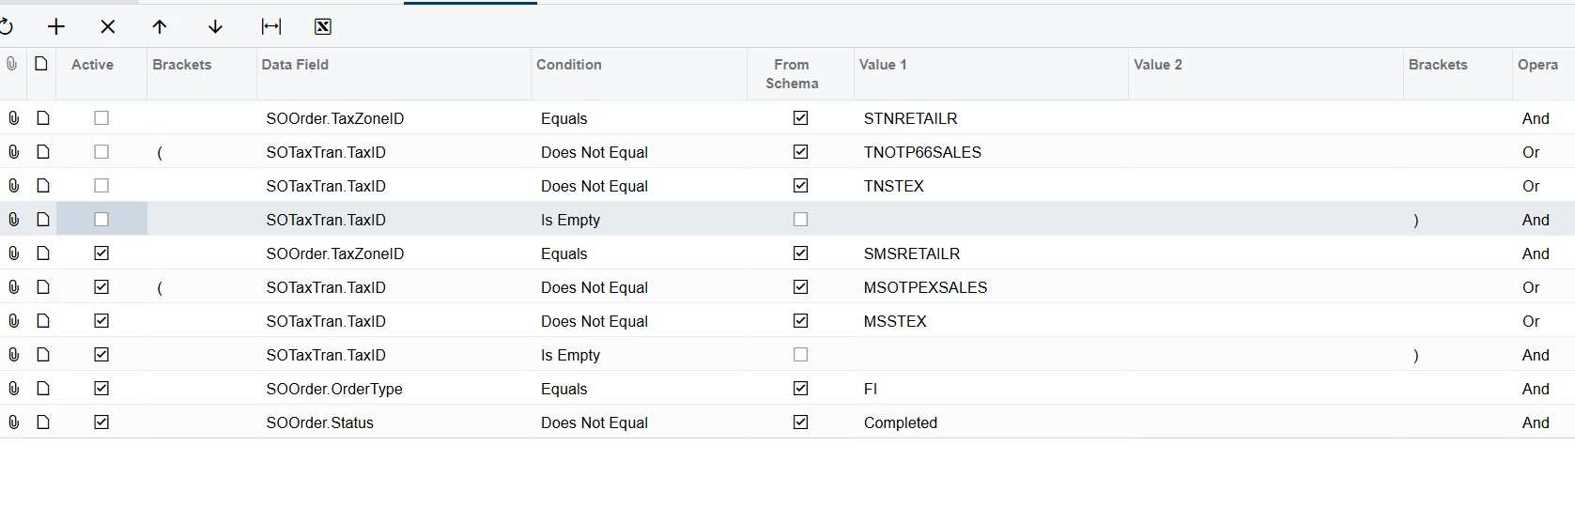Select the FI value cell

991,389
